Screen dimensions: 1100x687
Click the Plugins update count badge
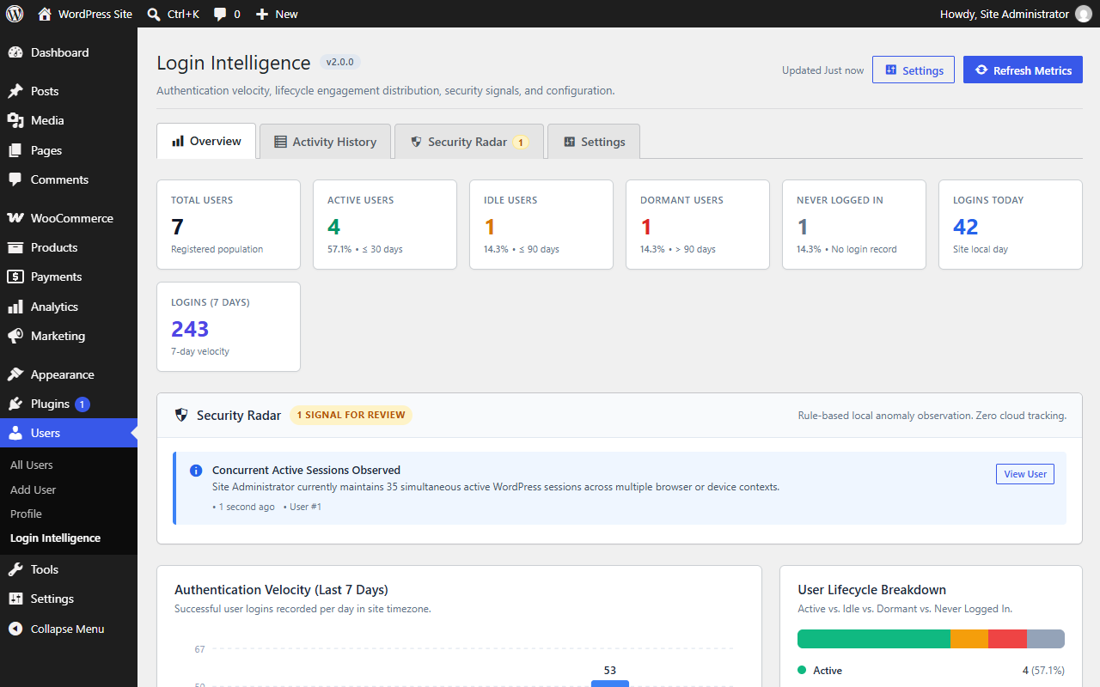pyautogui.click(x=82, y=404)
